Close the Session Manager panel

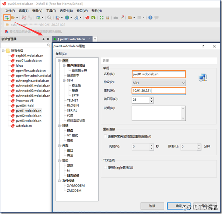pos(48,39)
